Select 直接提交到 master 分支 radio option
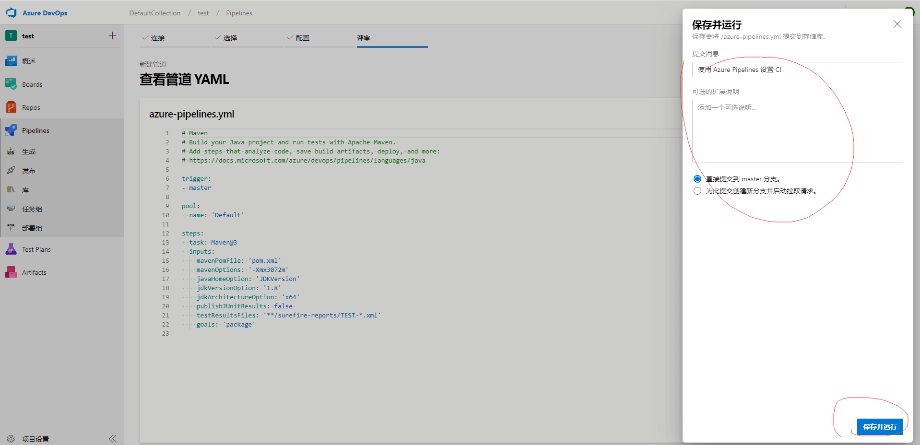This screenshot has width=920, height=445. click(x=697, y=179)
